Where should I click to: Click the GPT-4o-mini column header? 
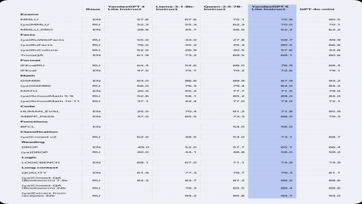click(x=317, y=9)
